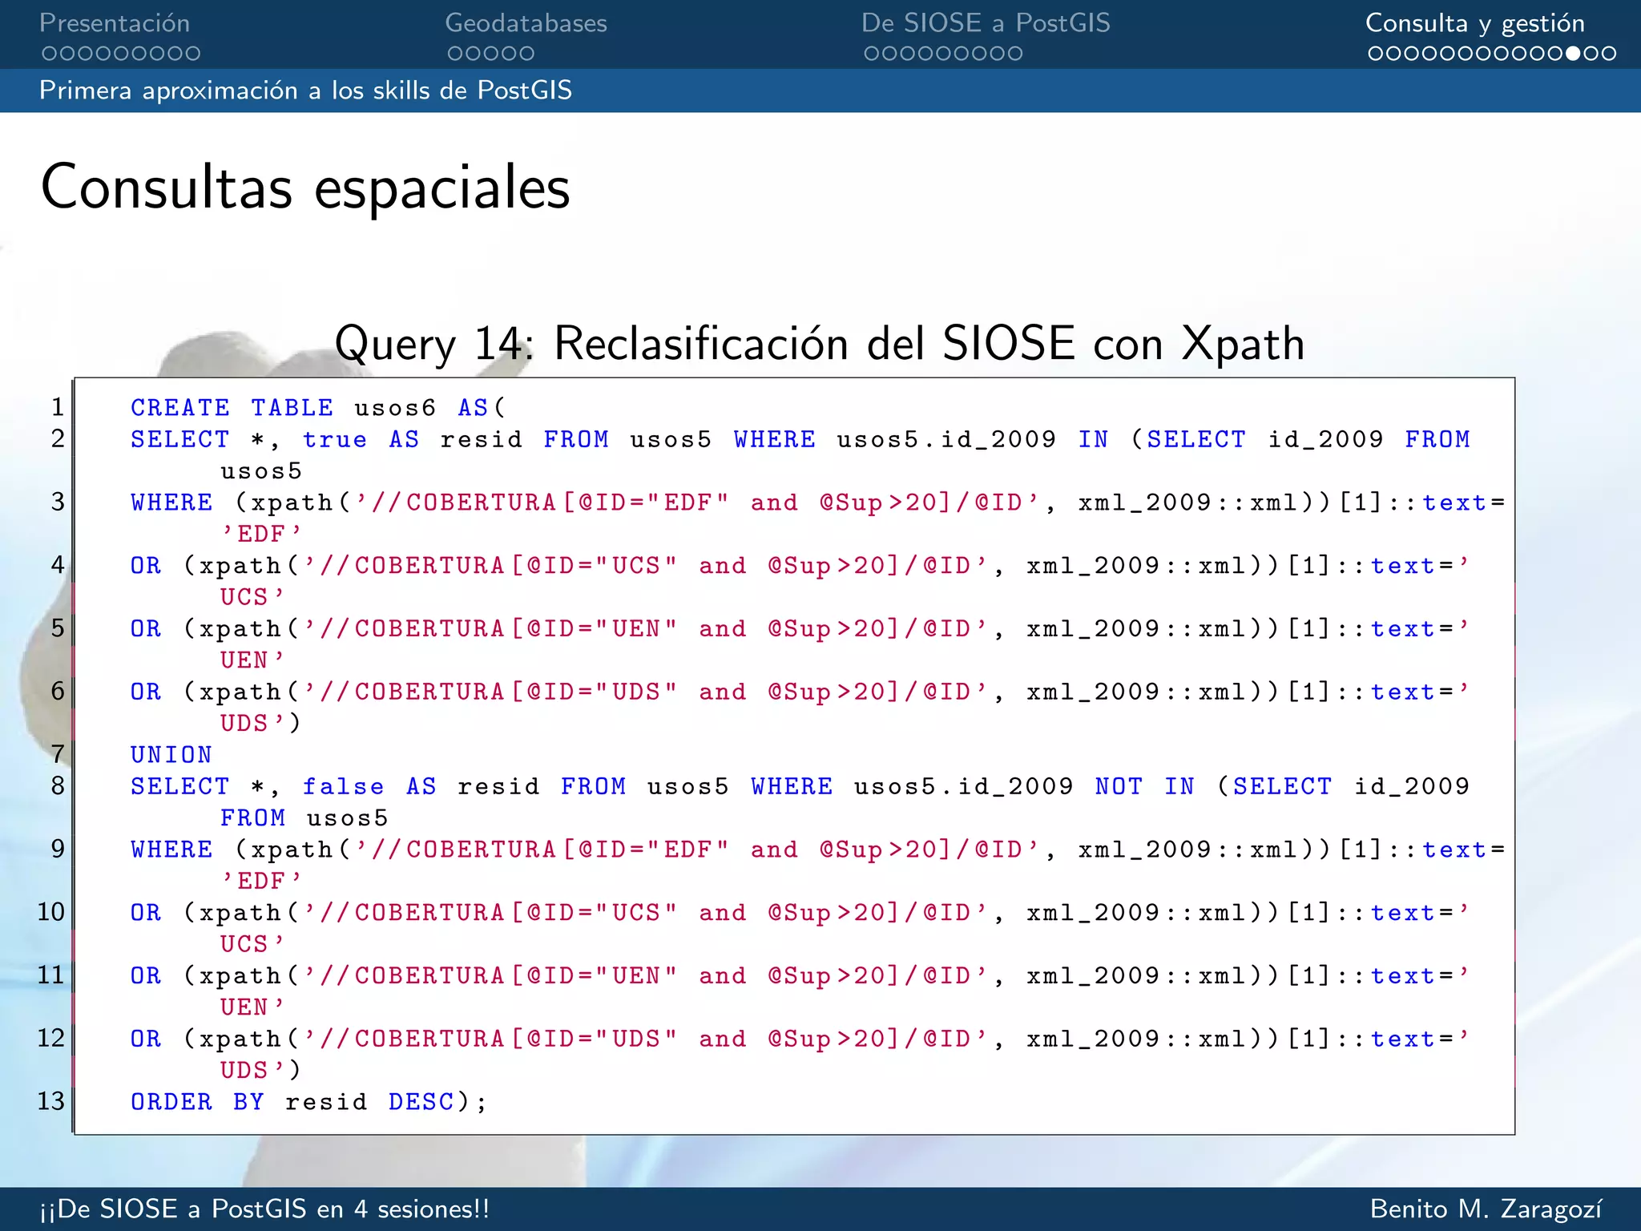
Task: Go to De SIOSE a PostGIS section
Action: [986, 23]
